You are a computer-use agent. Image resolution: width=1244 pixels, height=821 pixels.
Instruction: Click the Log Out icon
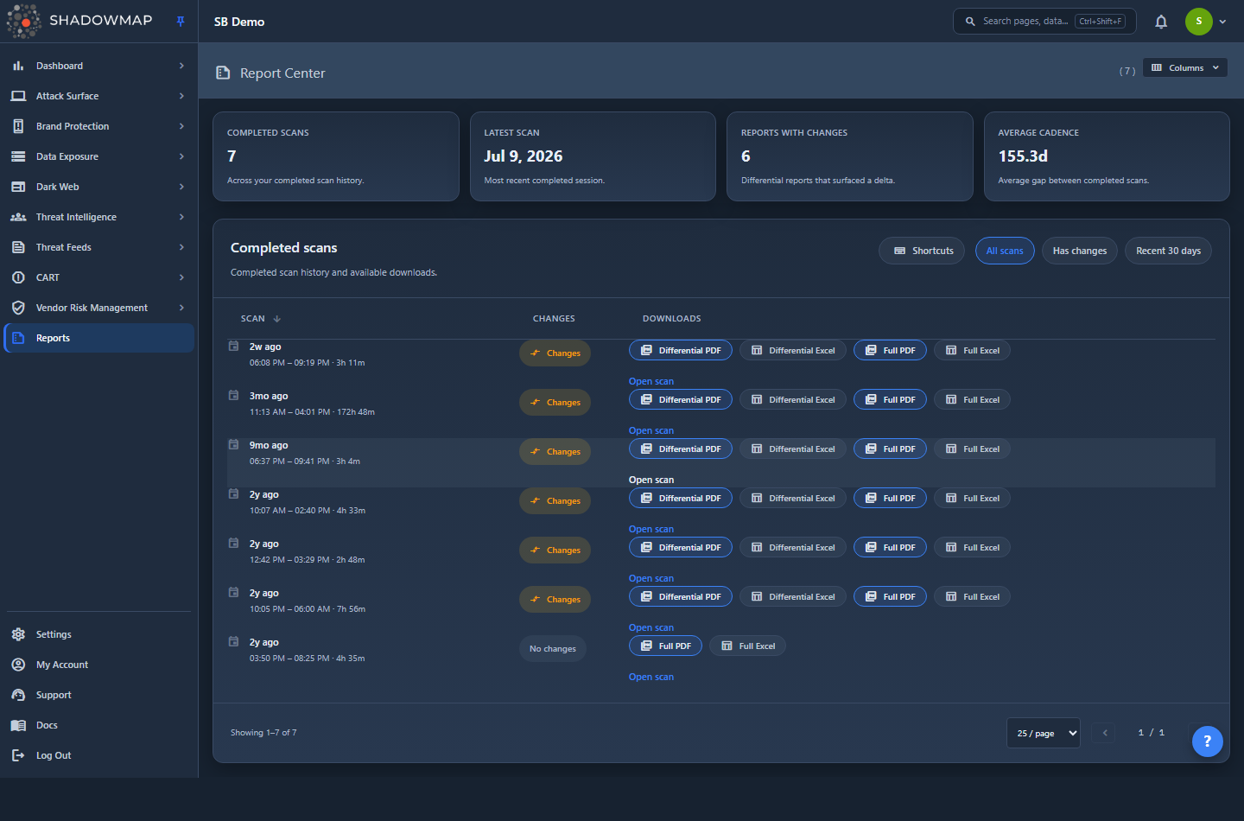[x=18, y=755]
